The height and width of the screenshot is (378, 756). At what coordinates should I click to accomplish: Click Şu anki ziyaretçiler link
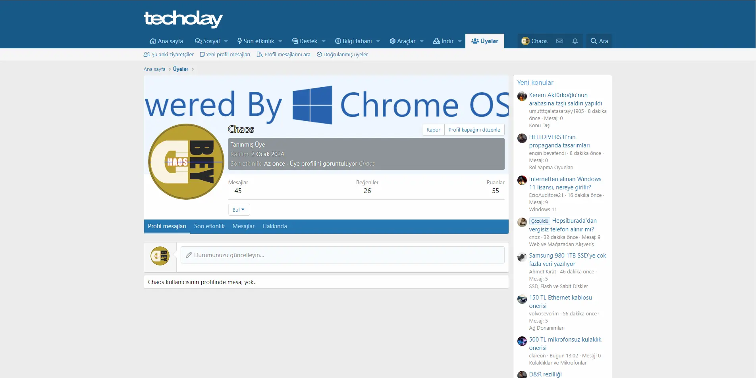[169, 55]
